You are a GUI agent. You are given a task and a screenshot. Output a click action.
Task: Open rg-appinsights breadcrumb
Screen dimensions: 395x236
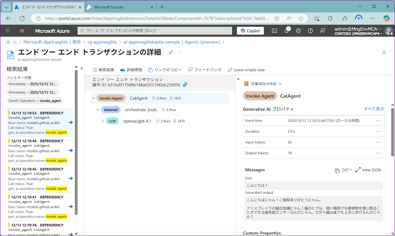click(102, 42)
